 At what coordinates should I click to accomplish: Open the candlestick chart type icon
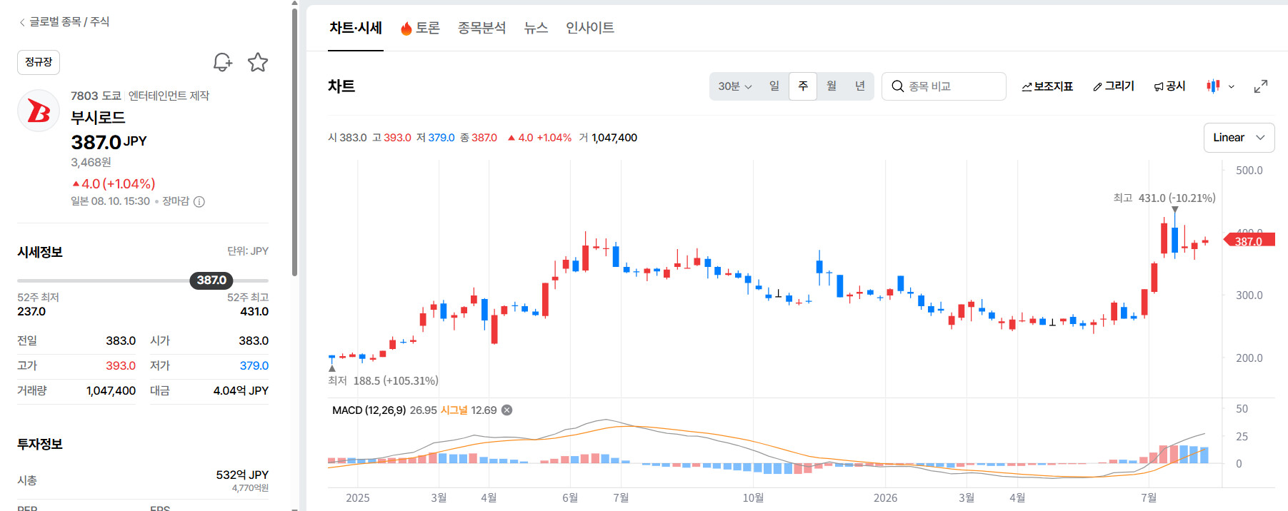[1213, 86]
